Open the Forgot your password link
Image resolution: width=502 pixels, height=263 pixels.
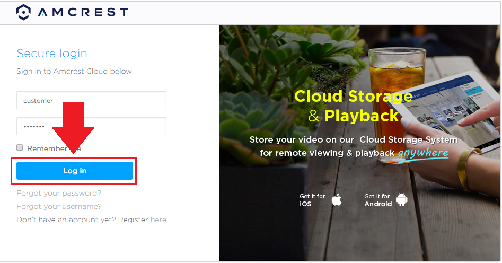tap(59, 193)
